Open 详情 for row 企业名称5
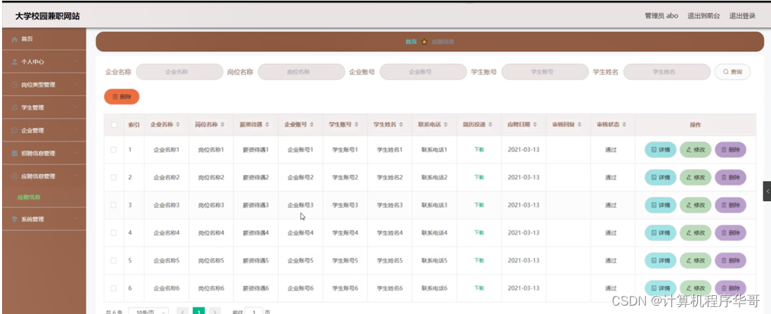The width and height of the screenshot is (771, 314). [660, 261]
